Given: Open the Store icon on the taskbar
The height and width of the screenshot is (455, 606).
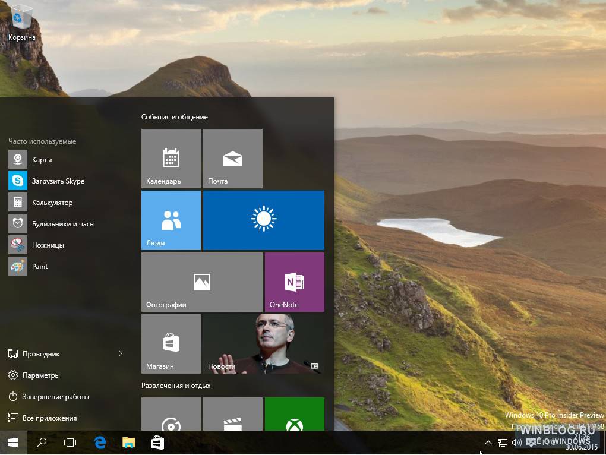Looking at the screenshot, I should (x=157, y=443).
